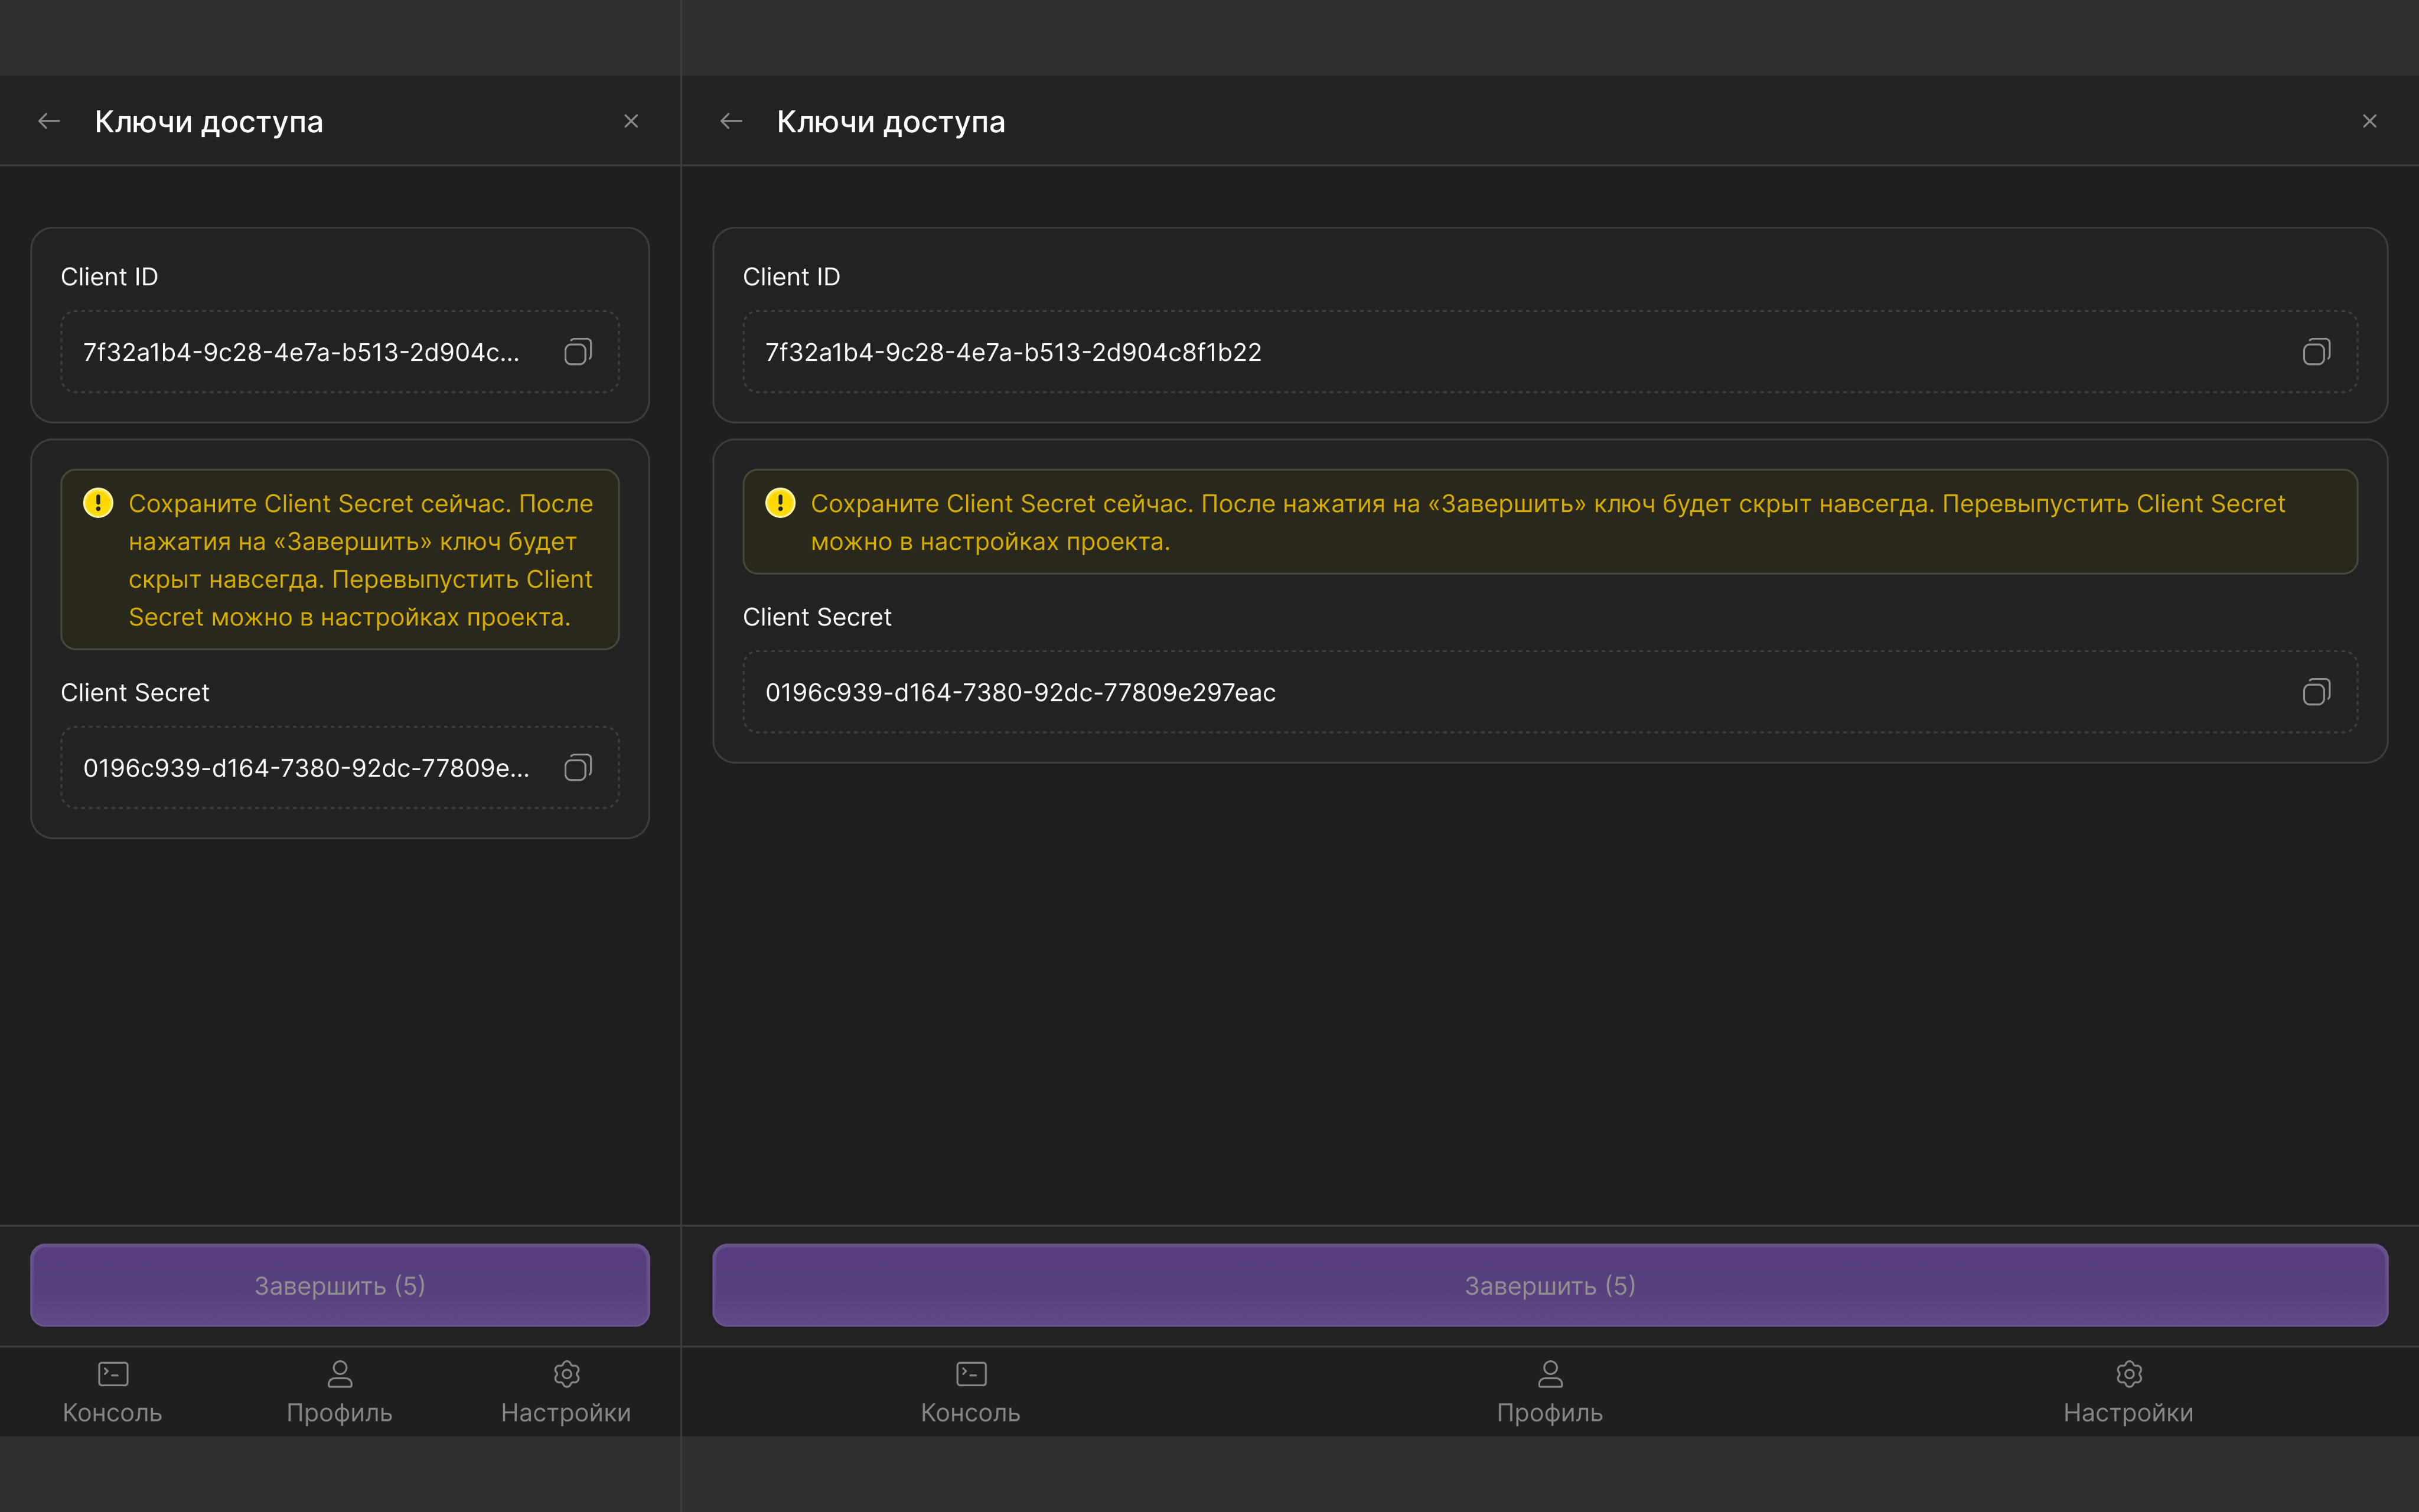Open Профиль tab in right panel
Screen dimensions: 2419x1512
pos(1550,1392)
